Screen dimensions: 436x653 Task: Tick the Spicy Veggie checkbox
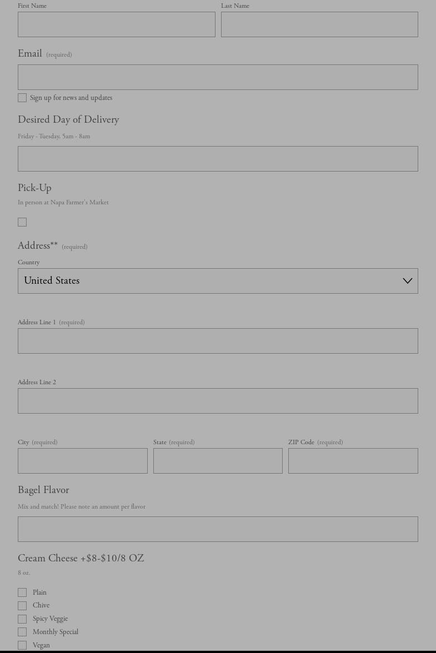[x=22, y=619]
